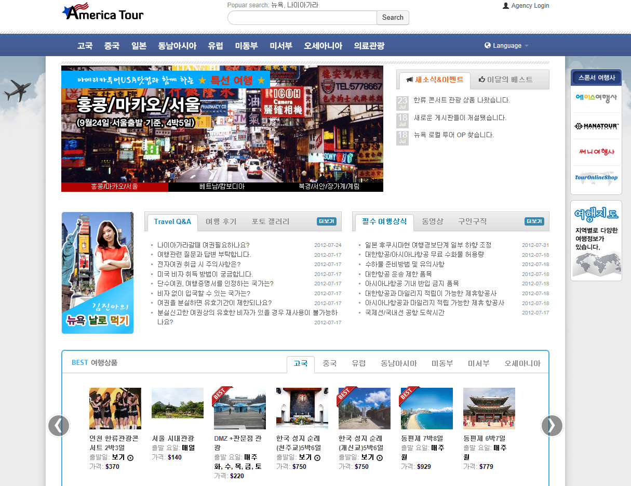Open the 의료관광 menu item
631x486 pixels.
(369, 46)
